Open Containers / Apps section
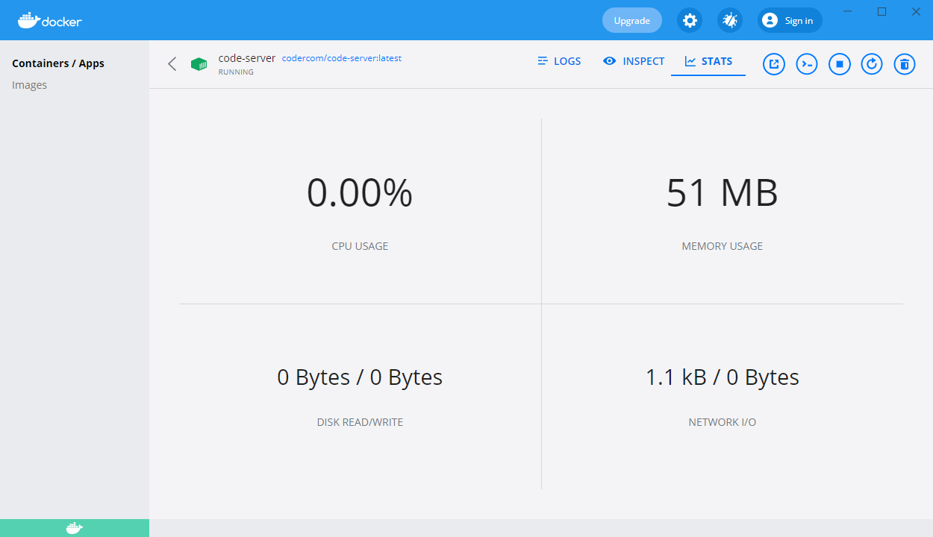Image resolution: width=933 pixels, height=537 pixels. 58,63
